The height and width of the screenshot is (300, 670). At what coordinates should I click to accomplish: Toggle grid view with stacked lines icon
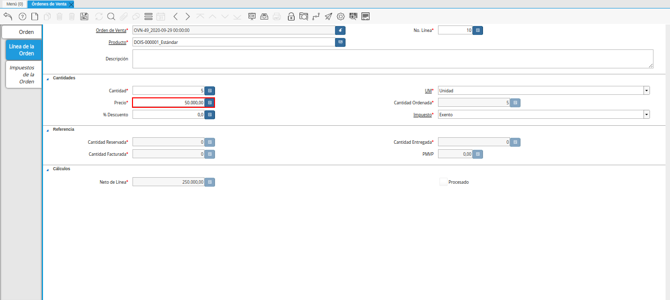148,16
